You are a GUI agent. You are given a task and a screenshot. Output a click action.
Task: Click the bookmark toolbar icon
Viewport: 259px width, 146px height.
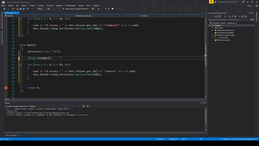113,9
